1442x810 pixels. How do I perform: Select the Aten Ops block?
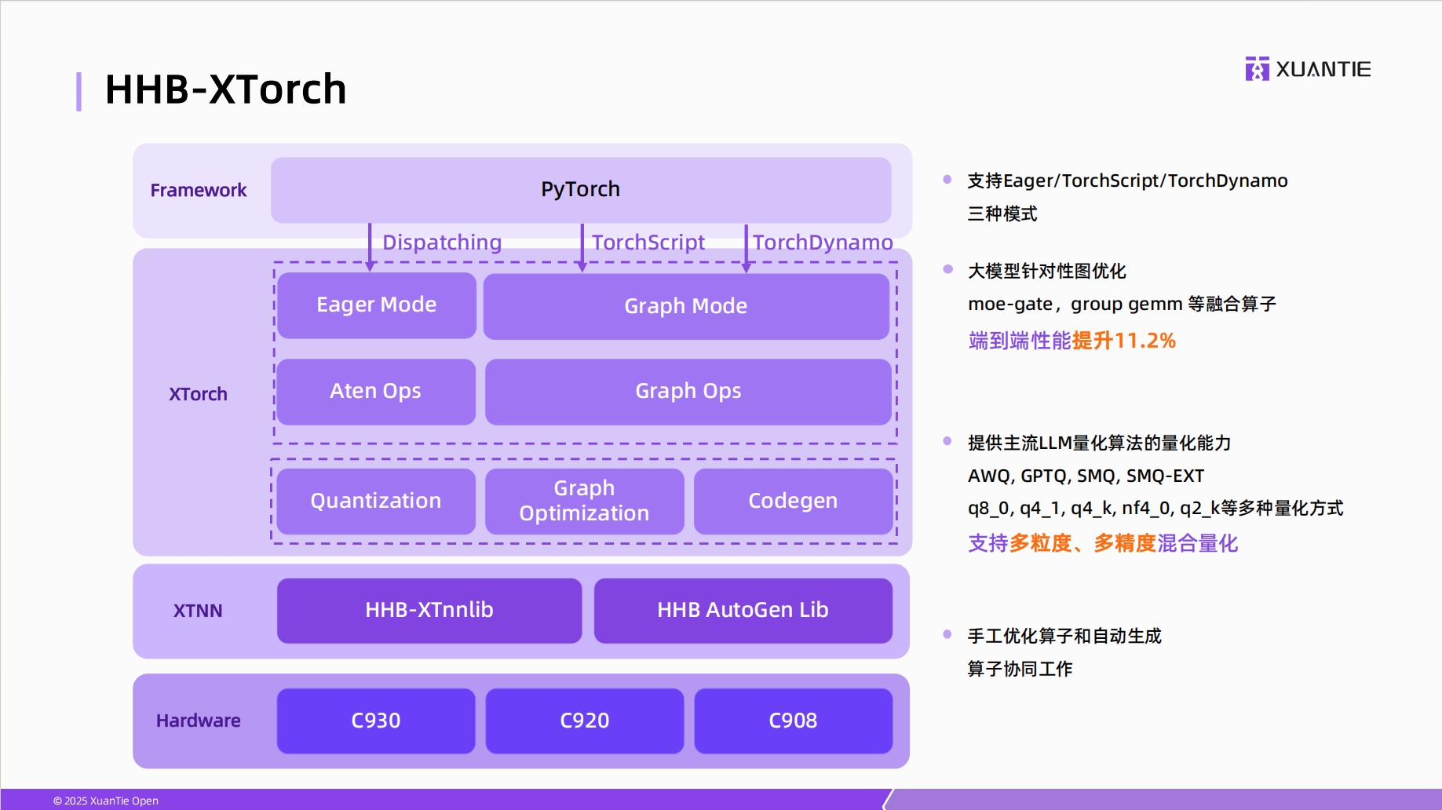tap(376, 392)
